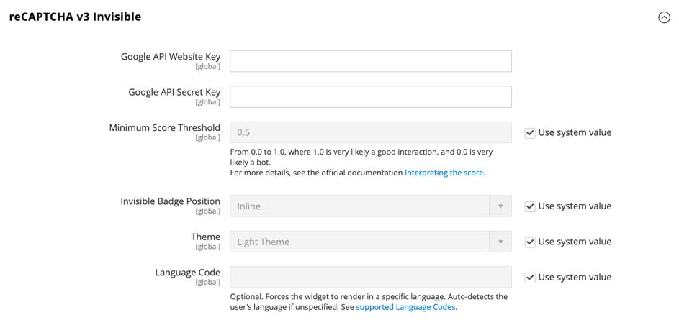This screenshot has width=679, height=325.
Task: Click the Google API Website Key label
Action: click(x=171, y=57)
